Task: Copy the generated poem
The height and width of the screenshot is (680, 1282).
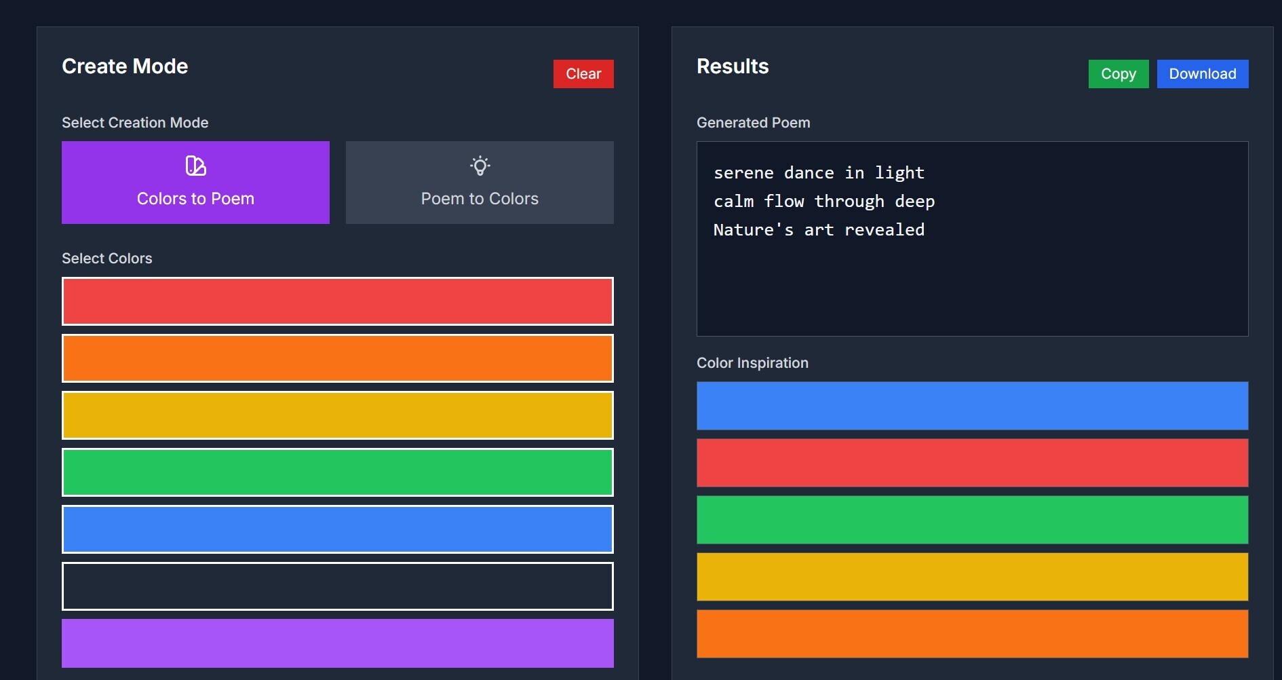Action: [1118, 74]
